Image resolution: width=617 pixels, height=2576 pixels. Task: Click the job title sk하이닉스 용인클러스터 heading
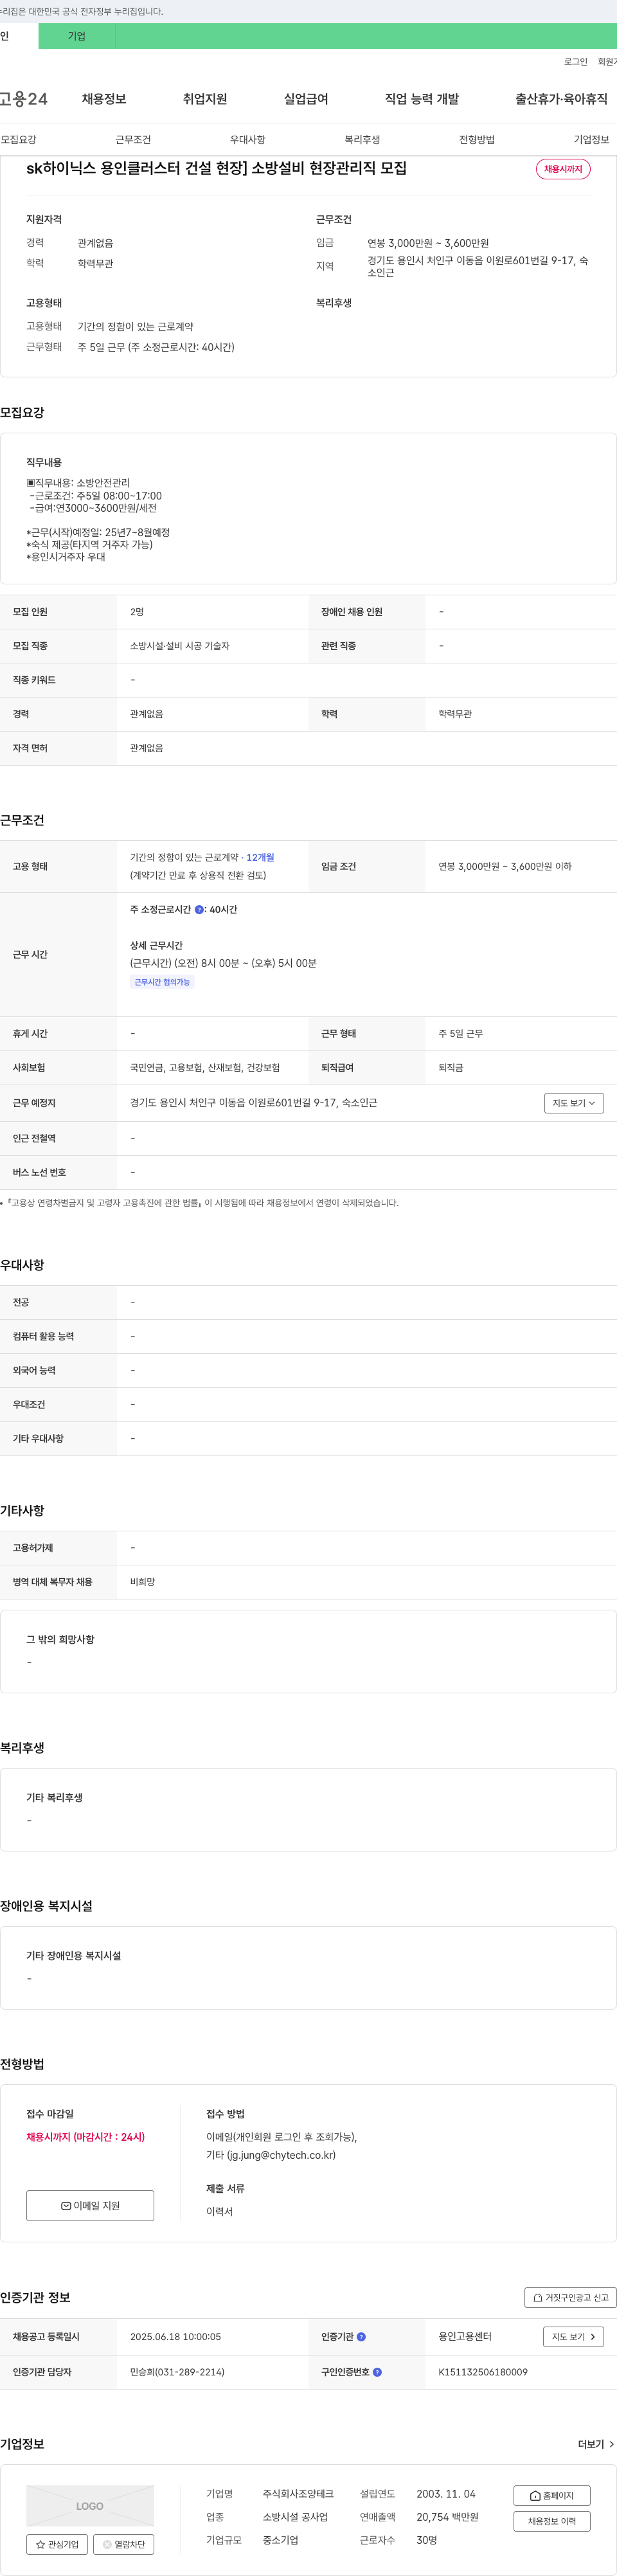(216, 168)
